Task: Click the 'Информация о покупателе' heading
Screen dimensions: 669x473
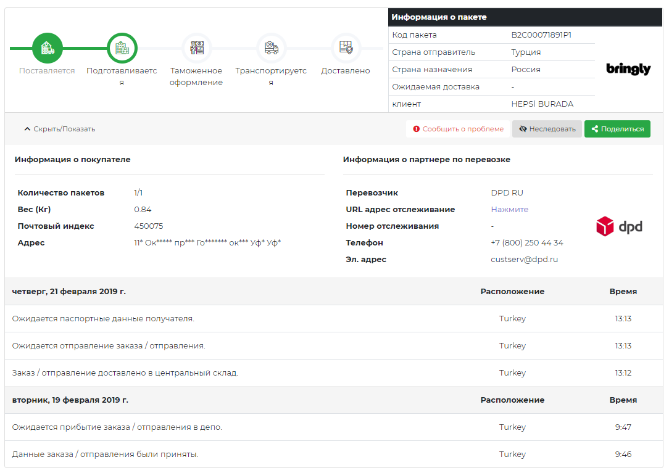Action: tap(73, 160)
